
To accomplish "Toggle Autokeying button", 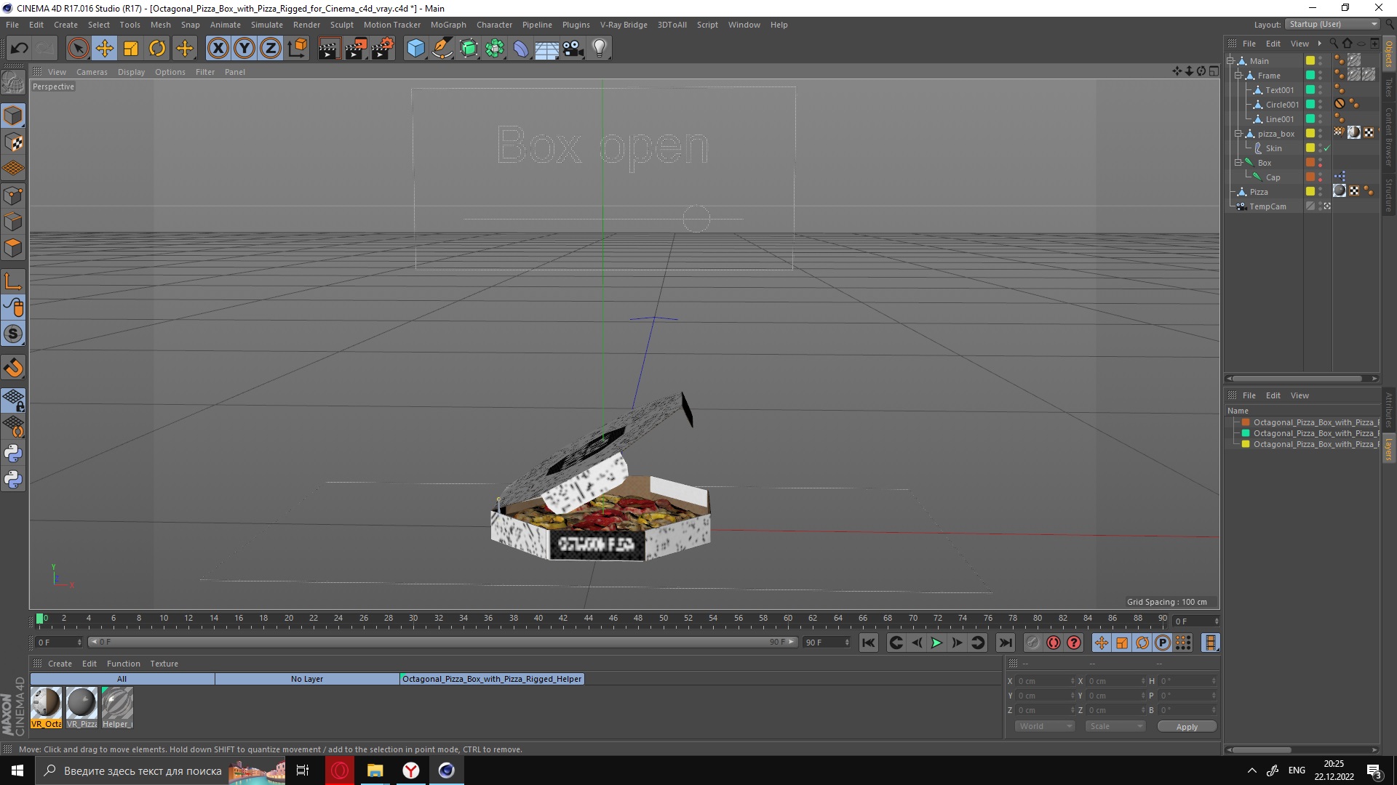I will (x=1054, y=643).
